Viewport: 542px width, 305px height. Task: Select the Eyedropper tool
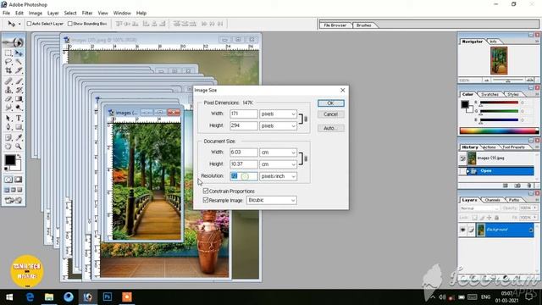click(x=19, y=137)
